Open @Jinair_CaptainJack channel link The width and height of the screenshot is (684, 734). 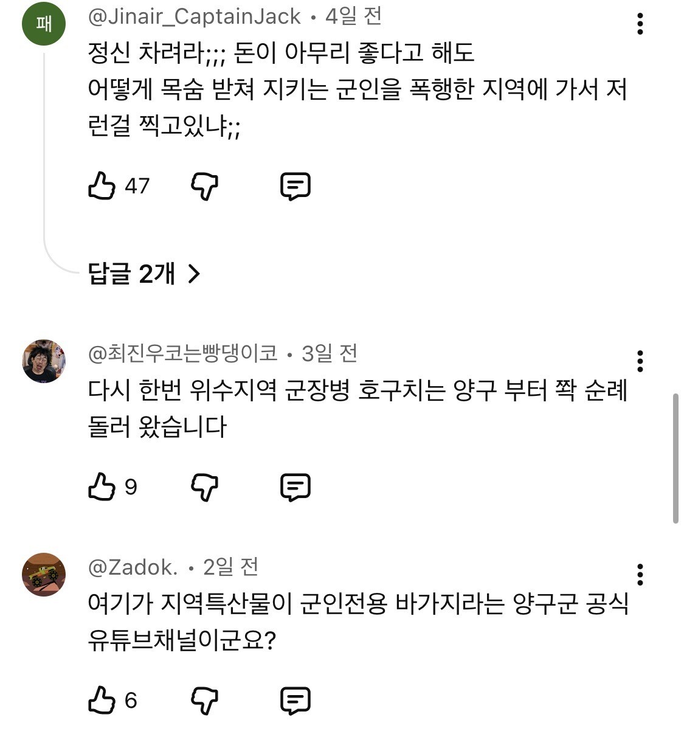pos(195,16)
